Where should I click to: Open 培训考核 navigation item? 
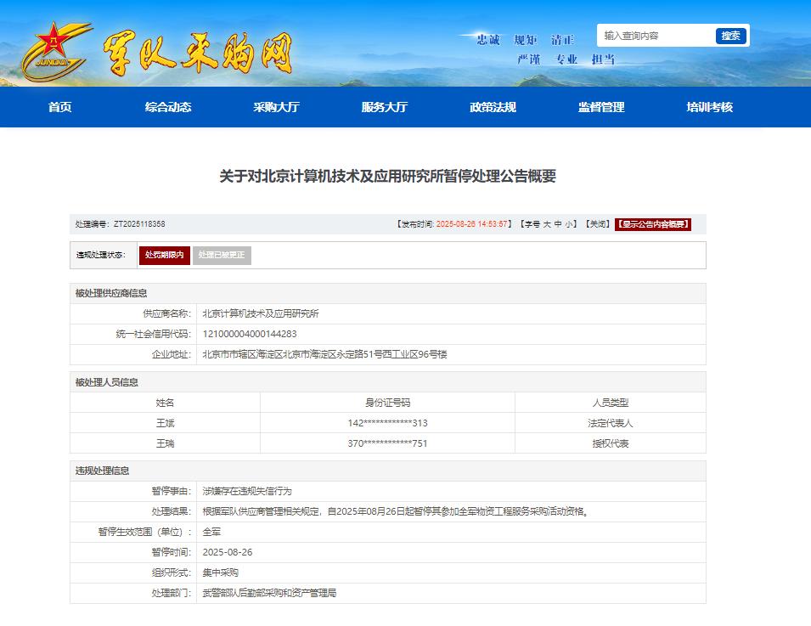point(709,107)
